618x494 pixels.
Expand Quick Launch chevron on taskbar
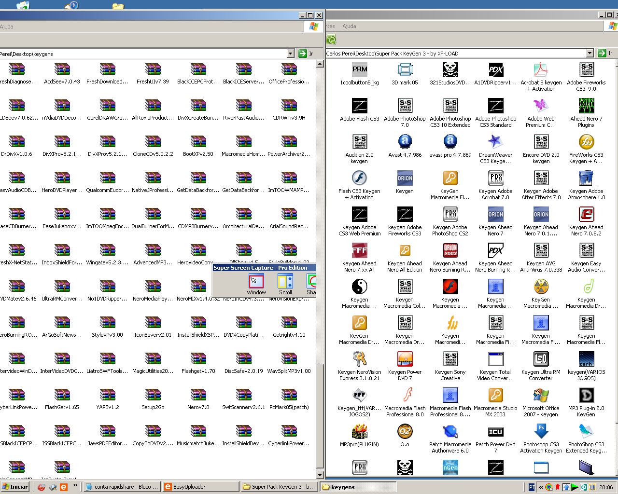coord(75,486)
